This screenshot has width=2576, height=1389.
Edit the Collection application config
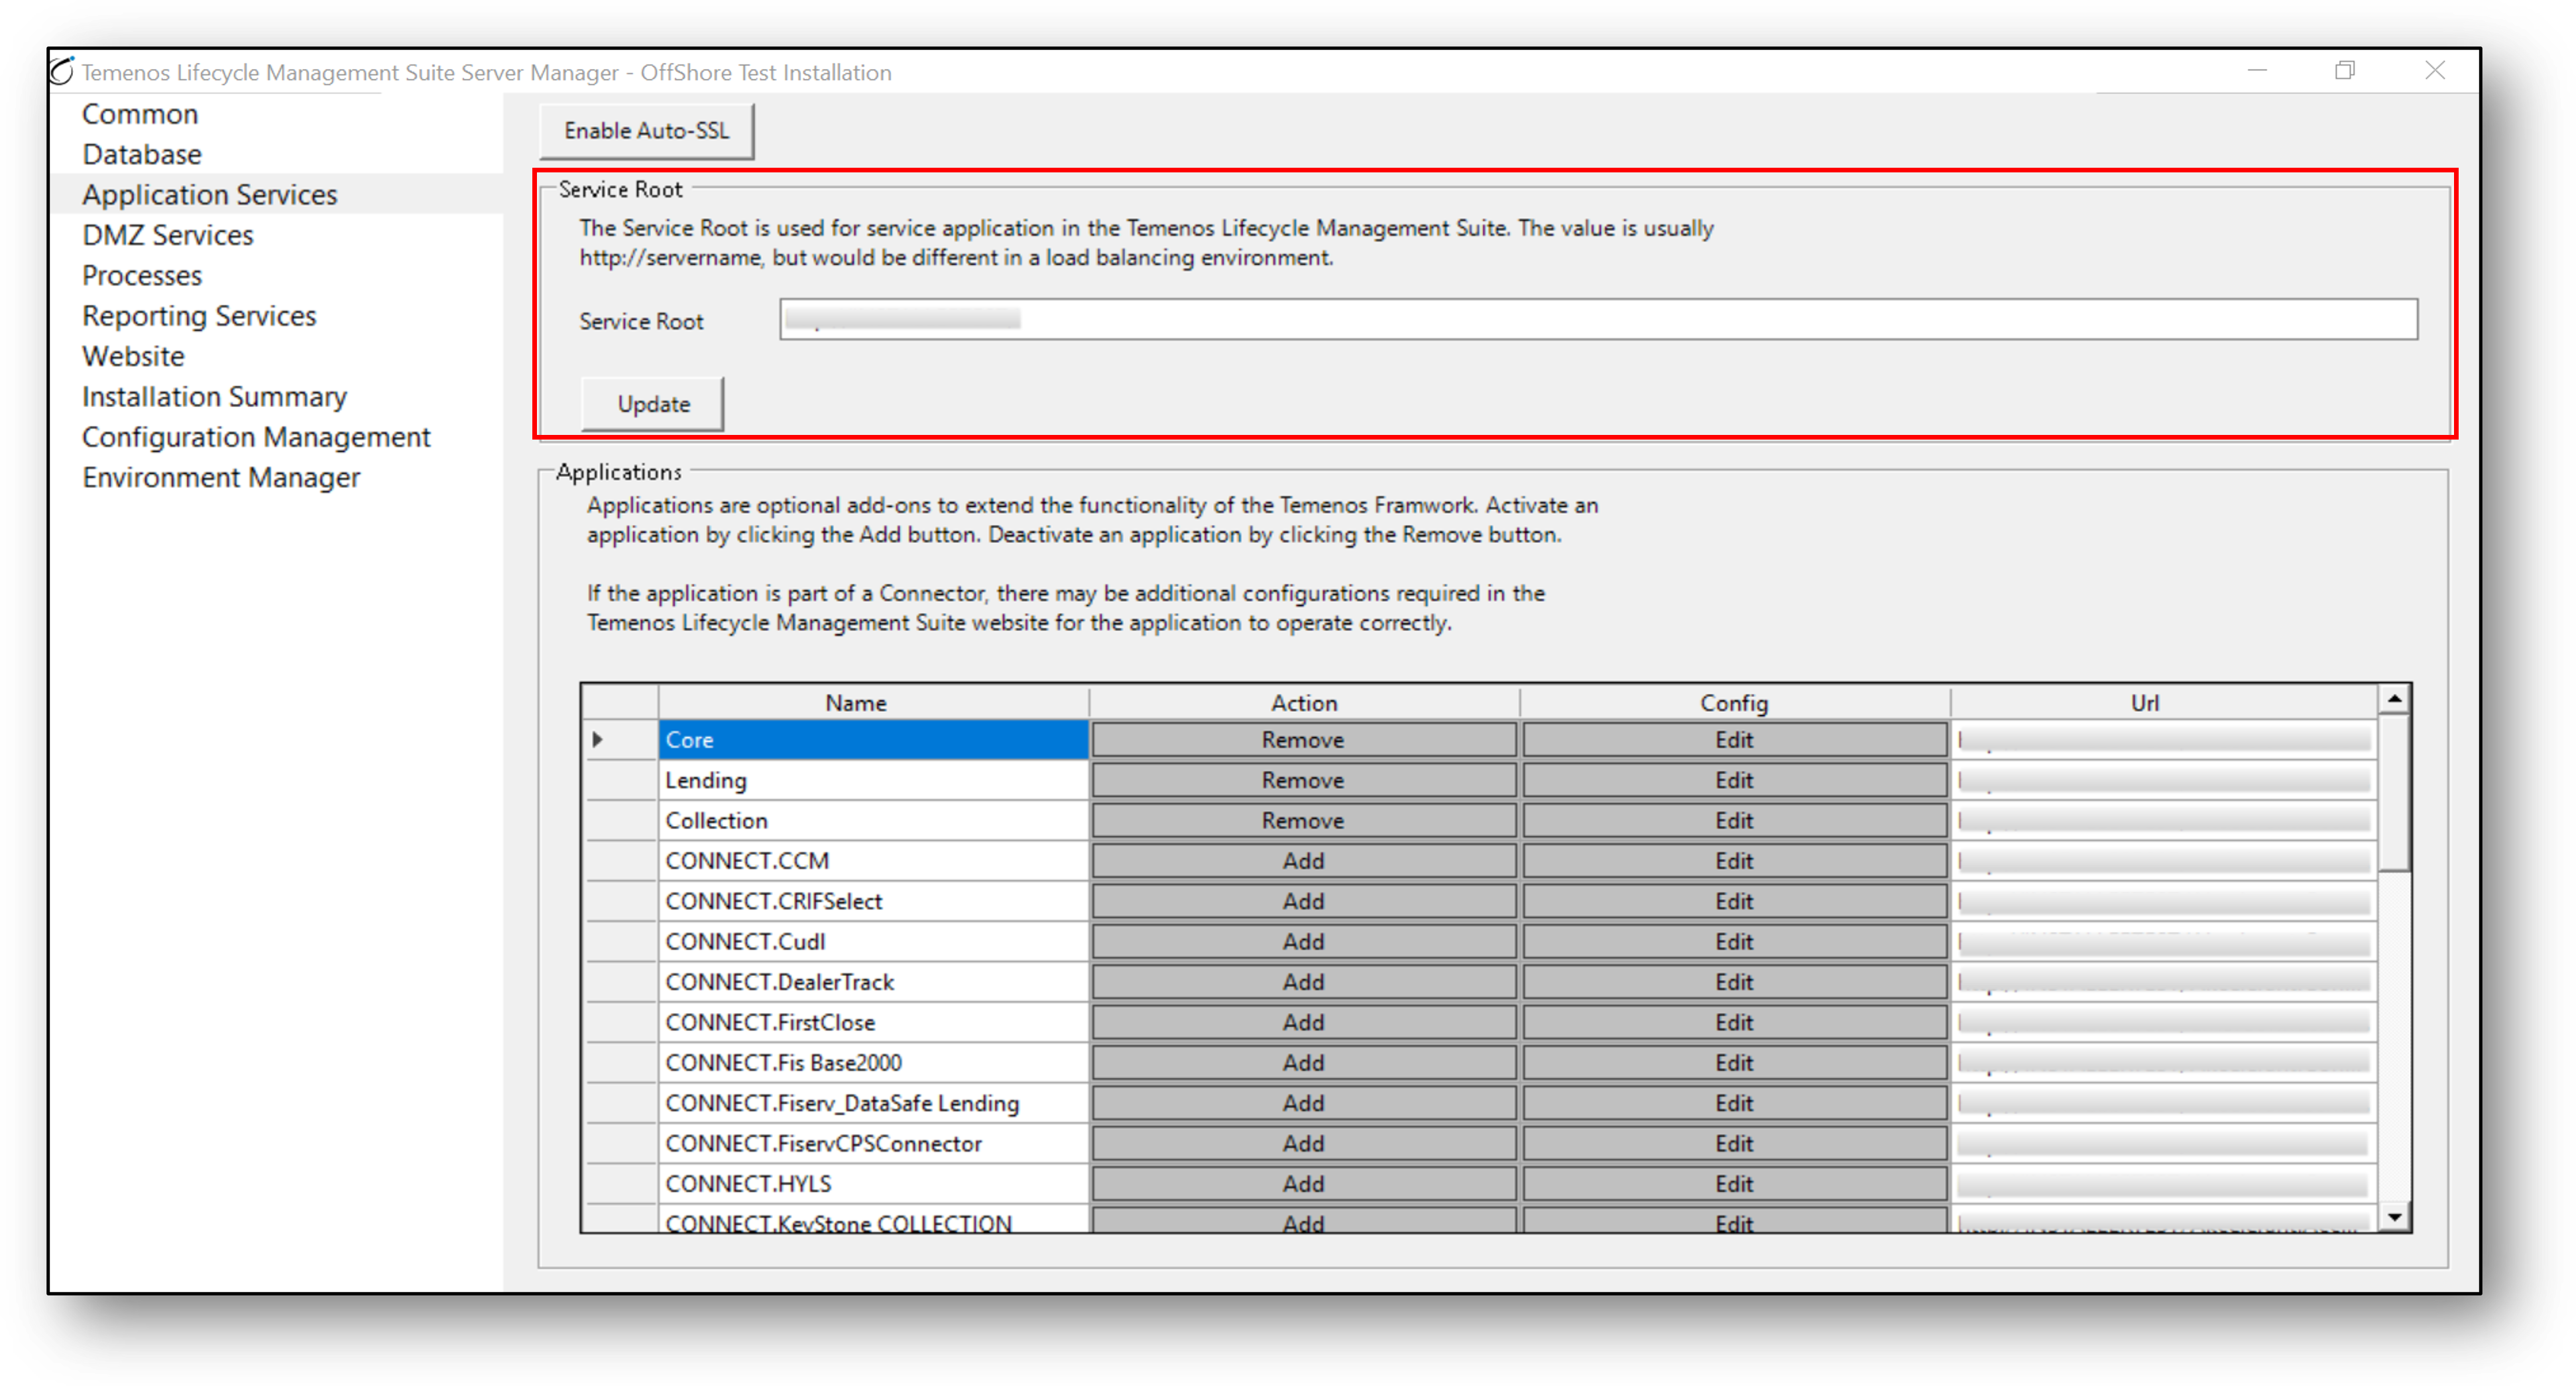click(1734, 820)
